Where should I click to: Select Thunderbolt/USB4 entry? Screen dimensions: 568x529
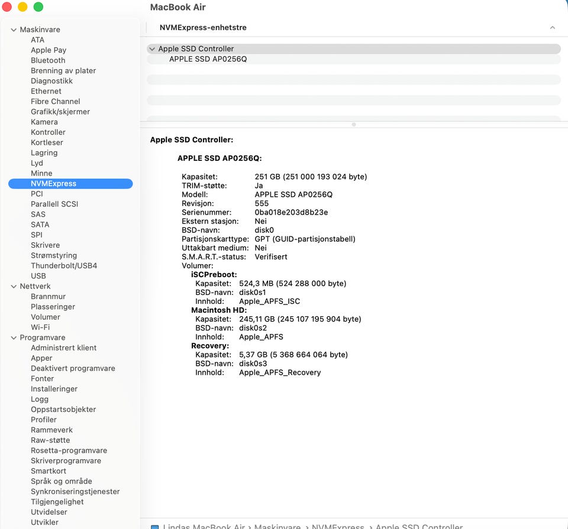coord(64,265)
